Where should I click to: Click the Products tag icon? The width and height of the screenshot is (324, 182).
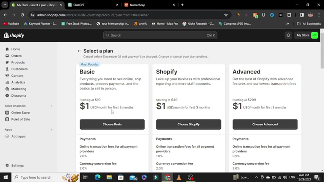tap(7, 62)
